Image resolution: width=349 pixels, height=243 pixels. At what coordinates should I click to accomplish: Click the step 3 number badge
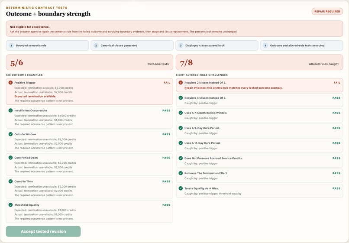(181, 45)
